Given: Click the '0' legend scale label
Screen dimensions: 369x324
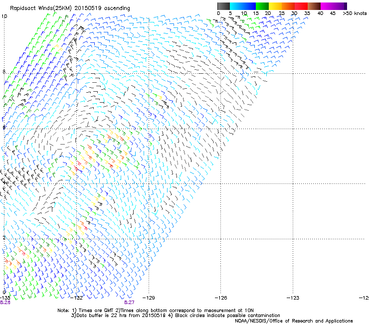Looking at the screenshot, I should [x=218, y=13].
